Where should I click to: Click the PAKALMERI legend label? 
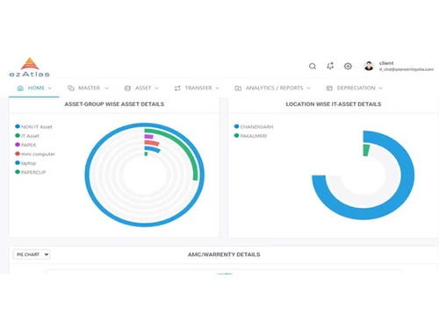(254, 136)
